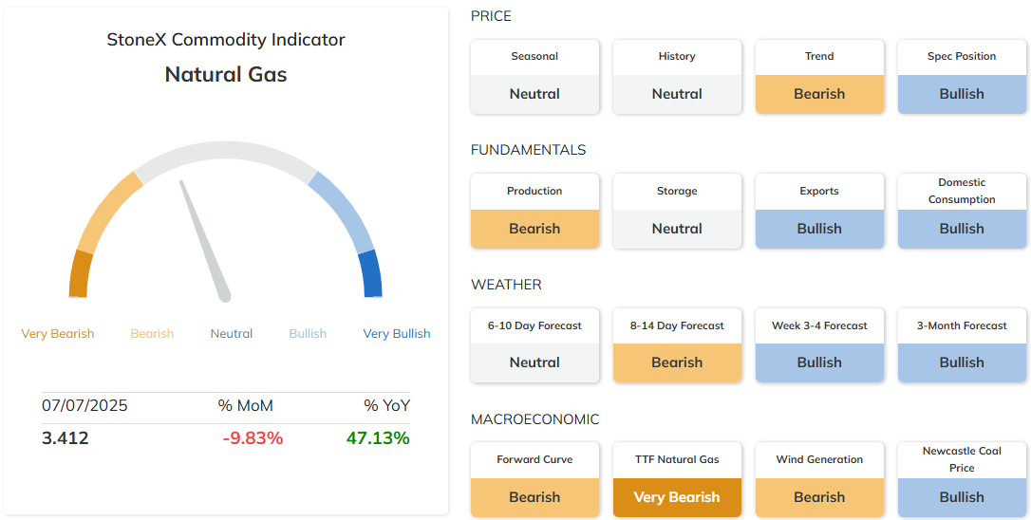Click the WEATHER section heading

click(506, 285)
